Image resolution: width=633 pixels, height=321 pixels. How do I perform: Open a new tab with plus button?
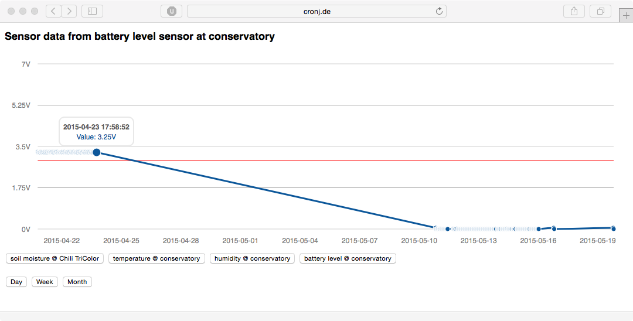[x=626, y=16]
